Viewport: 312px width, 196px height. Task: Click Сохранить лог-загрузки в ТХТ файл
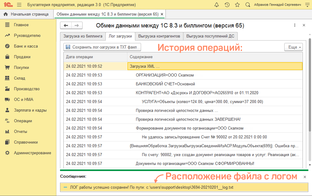point(102,47)
